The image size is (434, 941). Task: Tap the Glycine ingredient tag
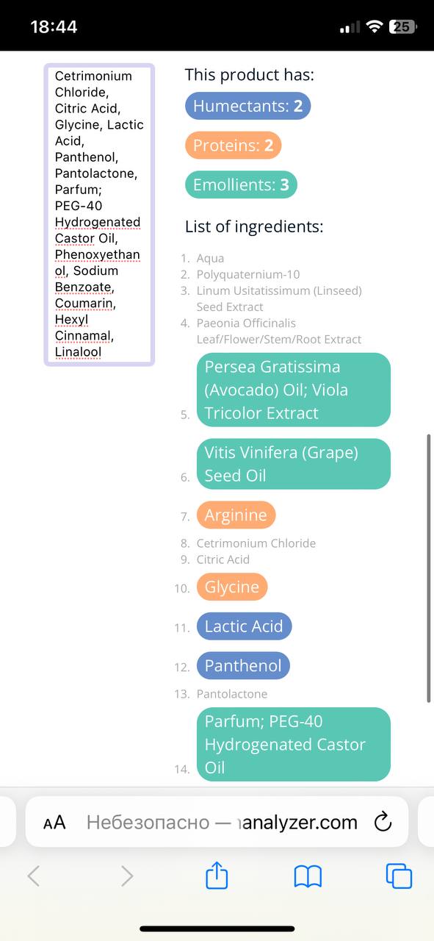point(232,587)
